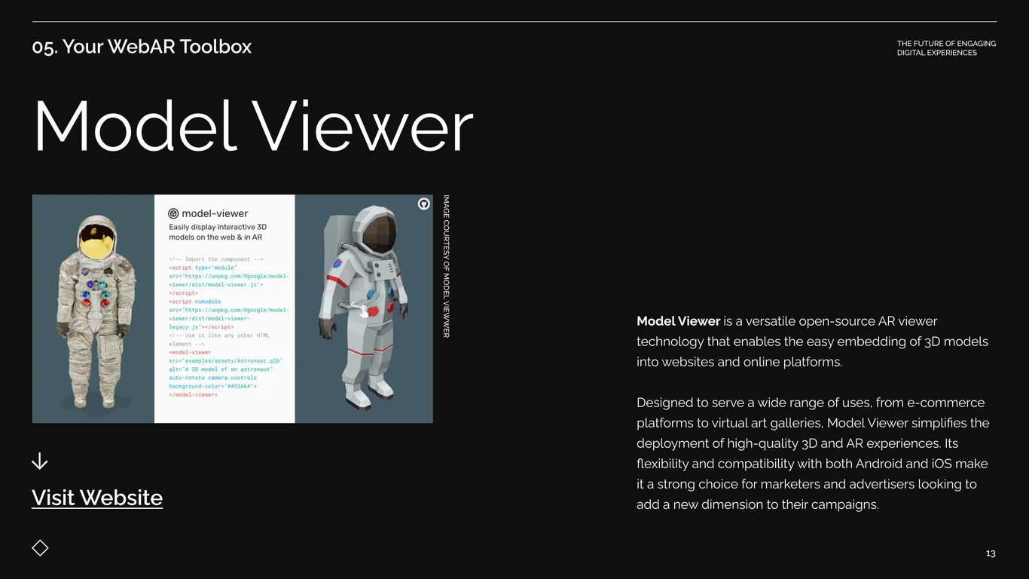
Task: Click the model-viewer logo icon in the code panel
Action: point(173,213)
